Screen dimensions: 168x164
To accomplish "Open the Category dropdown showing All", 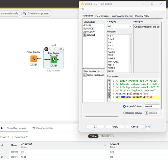I will 120,26.
